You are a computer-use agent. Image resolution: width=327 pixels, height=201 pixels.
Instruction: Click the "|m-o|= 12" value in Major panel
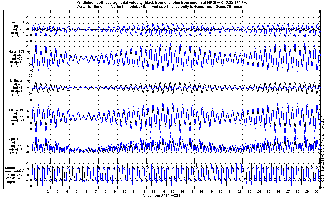(17, 62)
